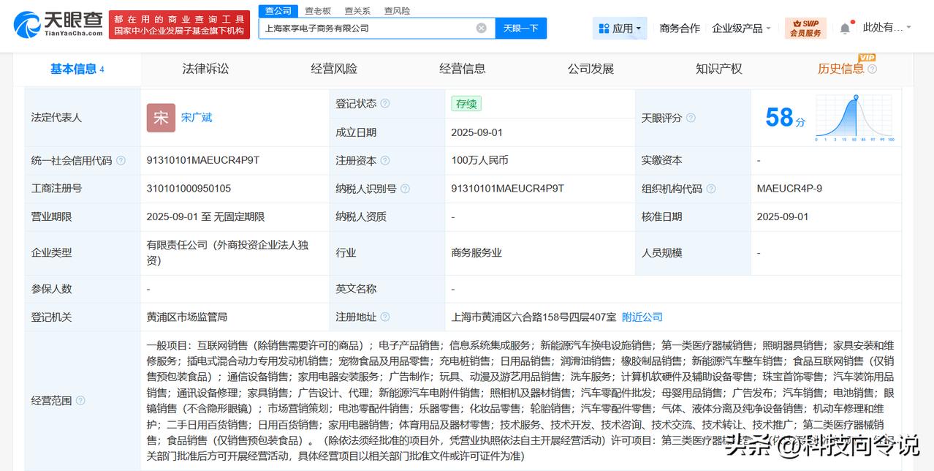Click the 核准日期 value 2025-09-01

783,216
